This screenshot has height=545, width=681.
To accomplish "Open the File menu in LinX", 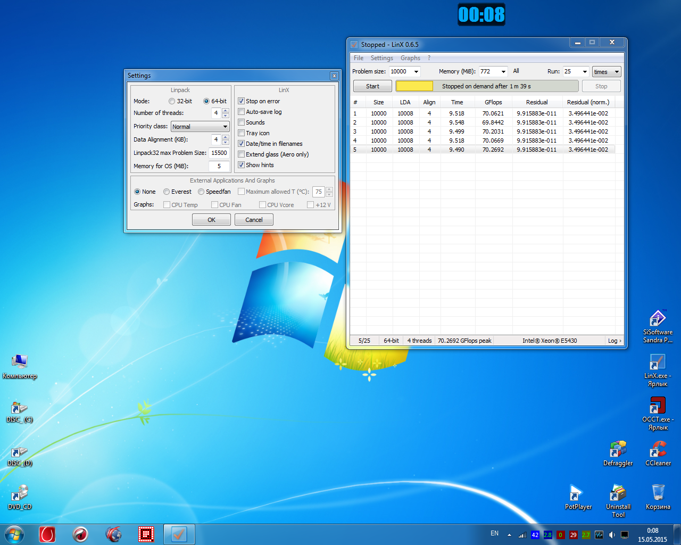I will click(359, 58).
